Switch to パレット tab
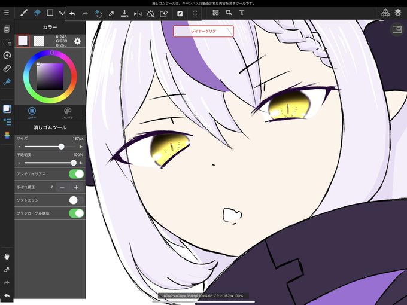407x305 pixels. tap(68, 113)
